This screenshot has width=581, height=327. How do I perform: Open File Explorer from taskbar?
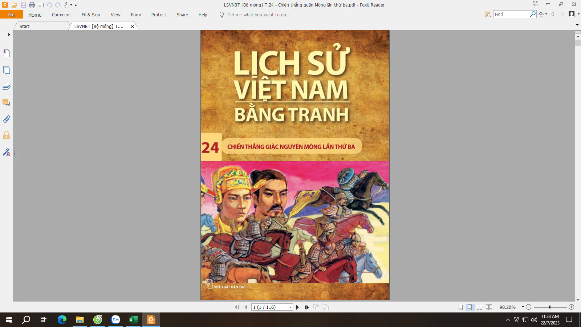[x=80, y=320]
